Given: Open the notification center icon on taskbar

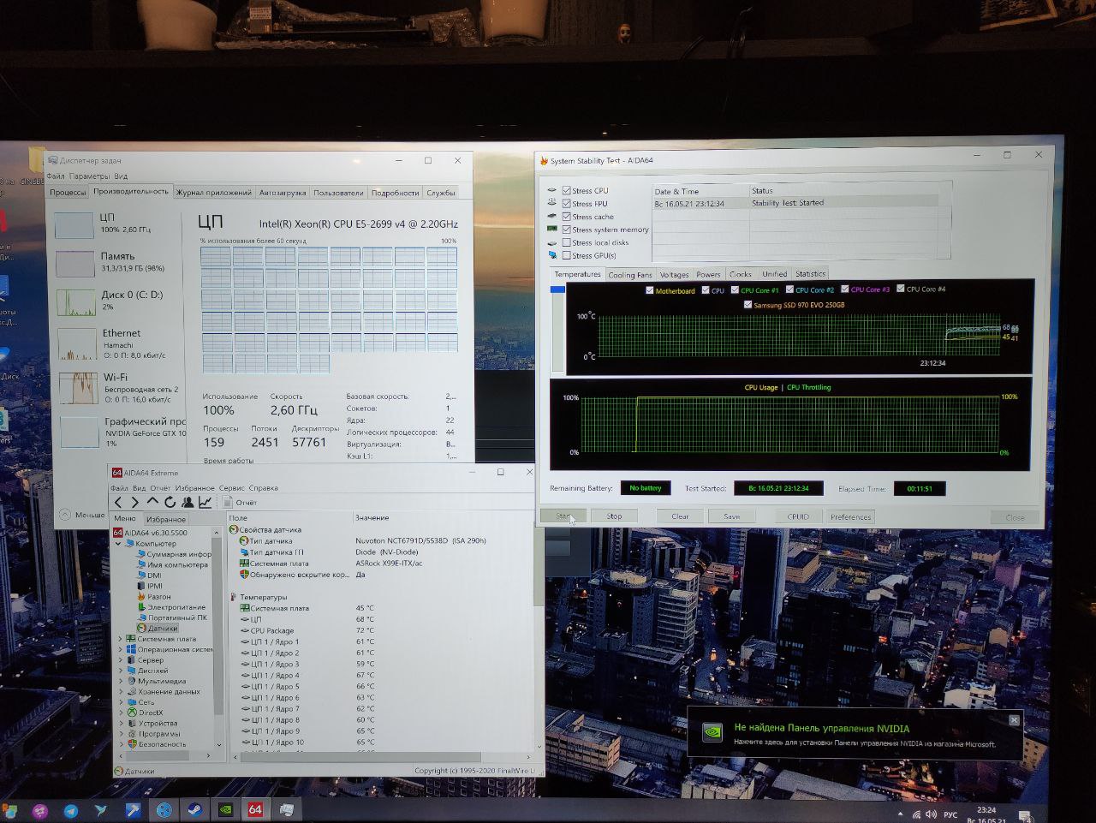Looking at the screenshot, I should 1026,814.
